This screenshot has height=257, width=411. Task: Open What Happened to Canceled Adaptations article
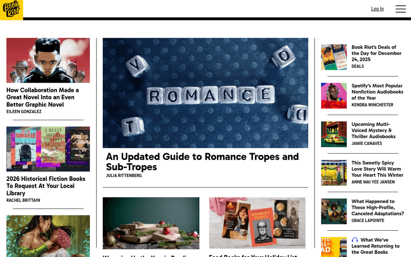coord(378,208)
